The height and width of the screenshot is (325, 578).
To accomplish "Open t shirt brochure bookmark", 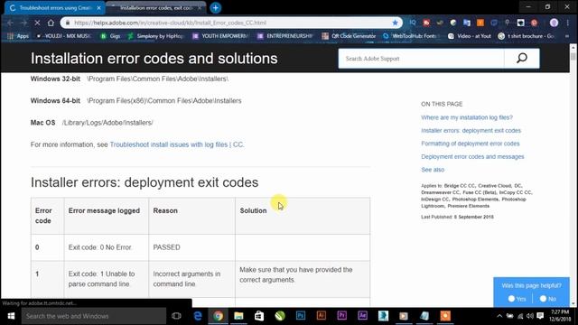I will click(x=527, y=36).
